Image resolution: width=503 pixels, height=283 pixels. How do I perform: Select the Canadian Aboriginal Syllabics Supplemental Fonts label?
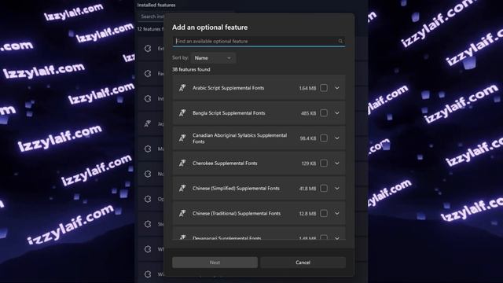pos(240,138)
